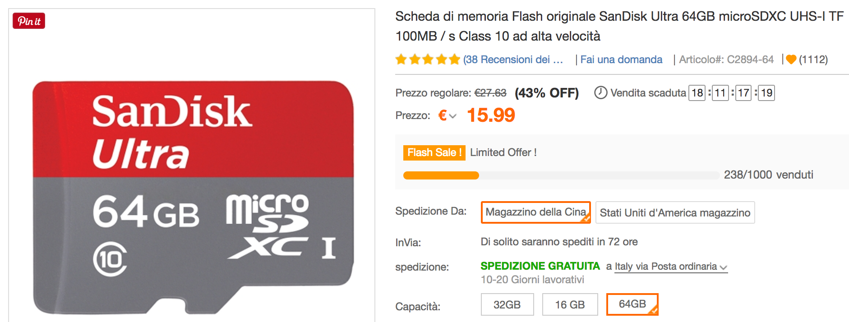The image size is (849, 322).
Task: Select Stati Uniti d'America magazzino option
Action: 675,212
